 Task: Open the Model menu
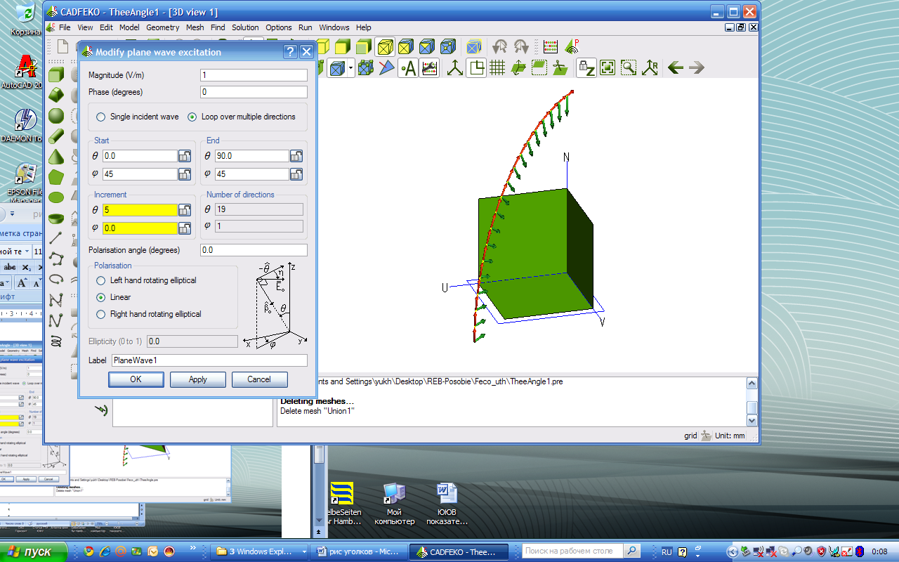tap(129, 27)
